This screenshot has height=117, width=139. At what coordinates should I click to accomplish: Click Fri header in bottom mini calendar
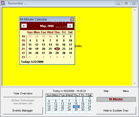pos(83,95)
